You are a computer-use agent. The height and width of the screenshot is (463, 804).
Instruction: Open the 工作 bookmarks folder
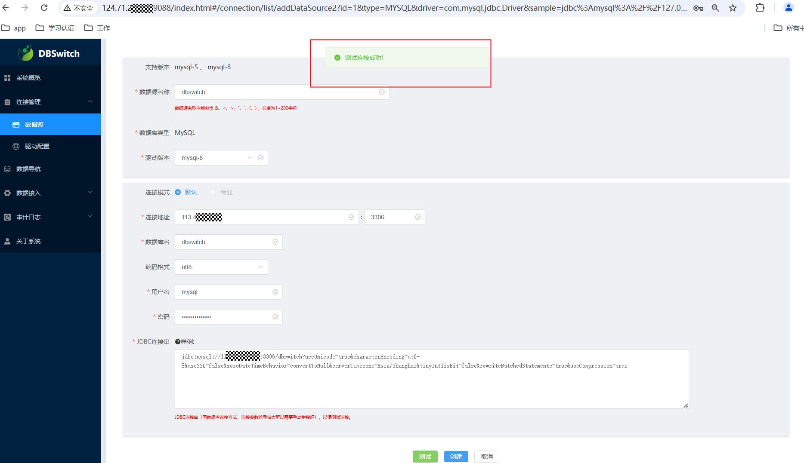pos(97,28)
